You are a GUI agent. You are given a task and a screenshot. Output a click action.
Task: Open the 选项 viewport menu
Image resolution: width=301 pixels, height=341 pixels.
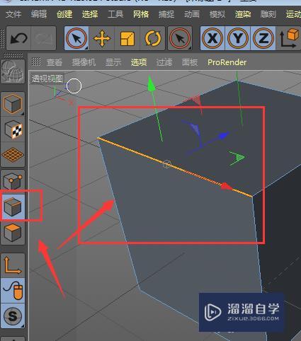(x=139, y=62)
